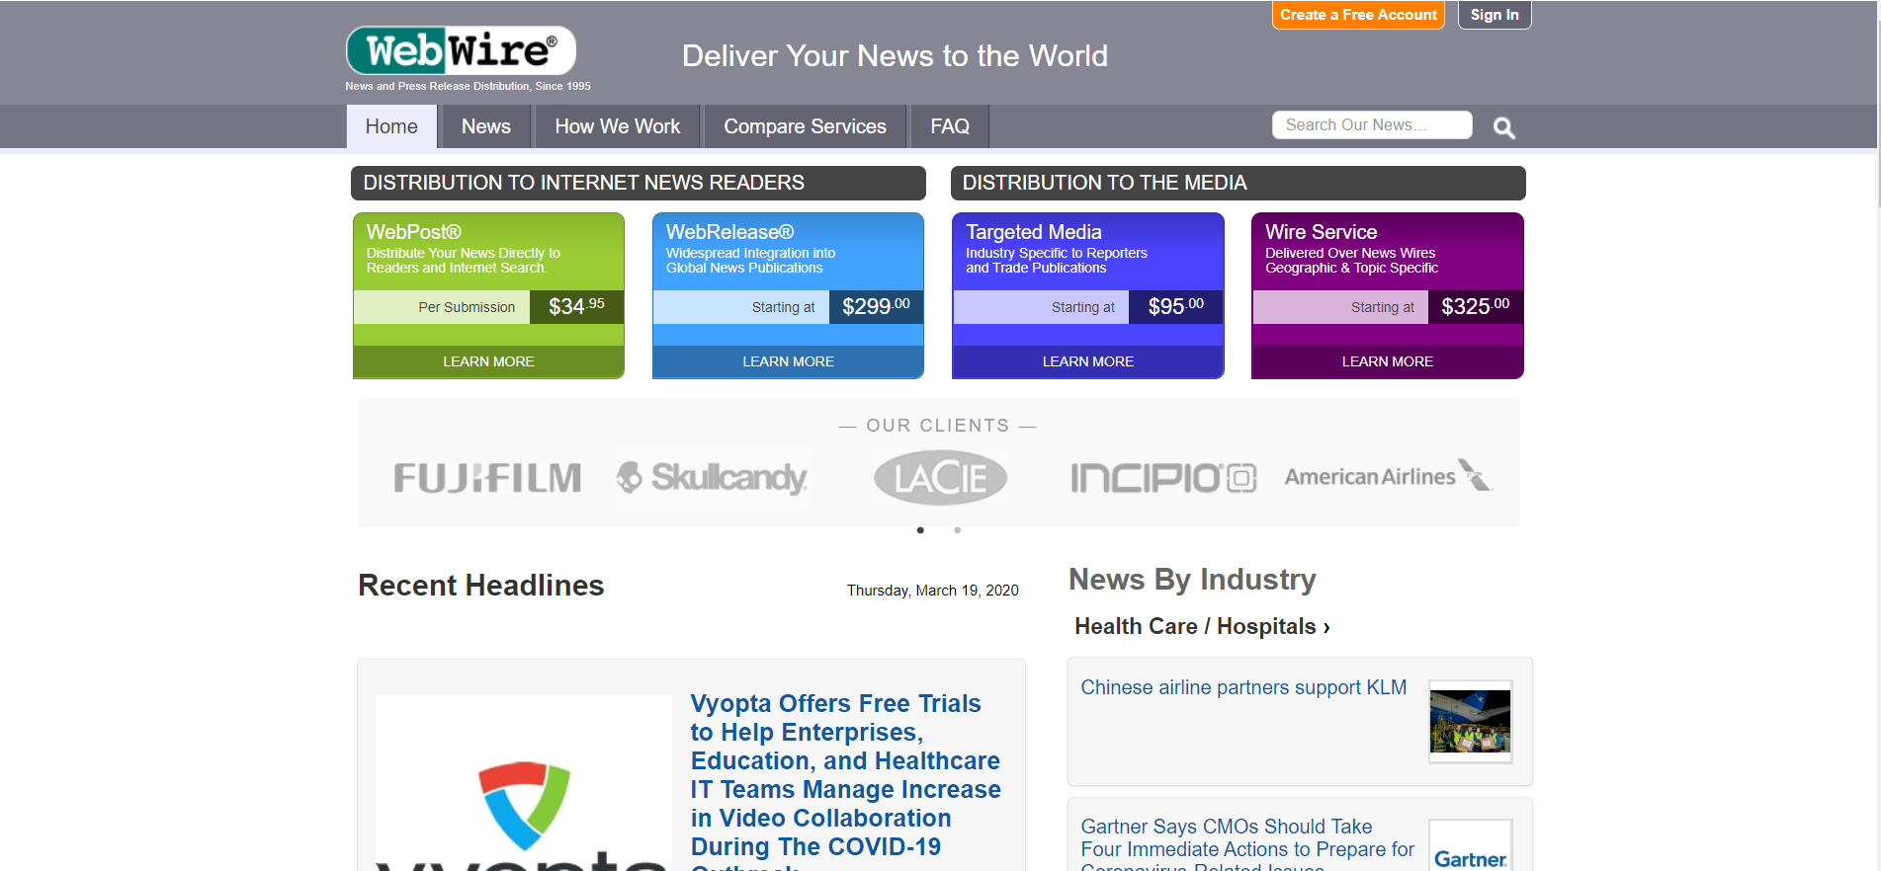1881x871 pixels.
Task: Click the WebRelease $299.00 price
Action: click(x=876, y=307)
